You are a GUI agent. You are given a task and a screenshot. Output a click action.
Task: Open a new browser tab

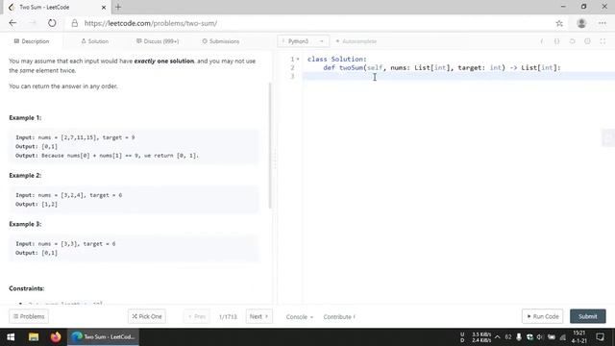118,7
